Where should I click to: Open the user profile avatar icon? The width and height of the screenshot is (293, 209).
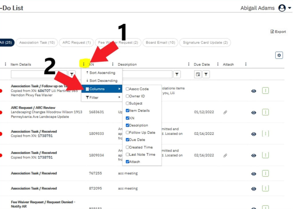tap(282, 8)
